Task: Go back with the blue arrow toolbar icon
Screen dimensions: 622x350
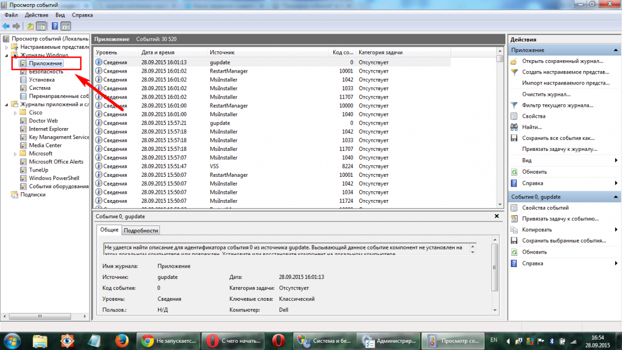Action: pyautogui.click(x=6, y=26)
